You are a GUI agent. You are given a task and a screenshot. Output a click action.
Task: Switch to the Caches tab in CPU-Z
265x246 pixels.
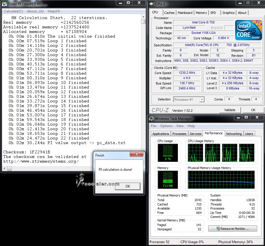pyautogui.click(x=169, y=13)
